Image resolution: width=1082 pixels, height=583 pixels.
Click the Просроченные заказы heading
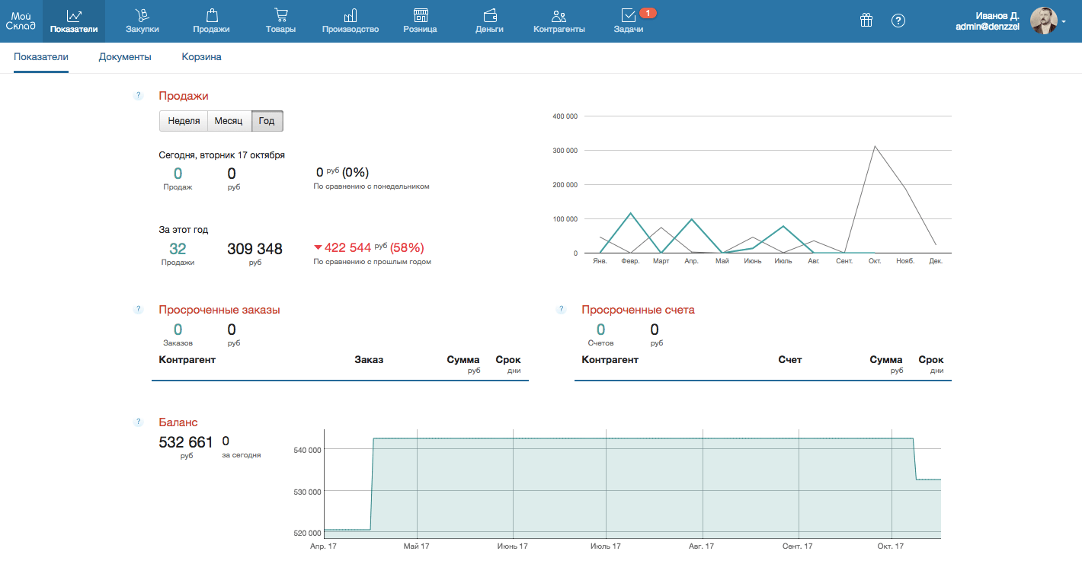coord(219,310)
